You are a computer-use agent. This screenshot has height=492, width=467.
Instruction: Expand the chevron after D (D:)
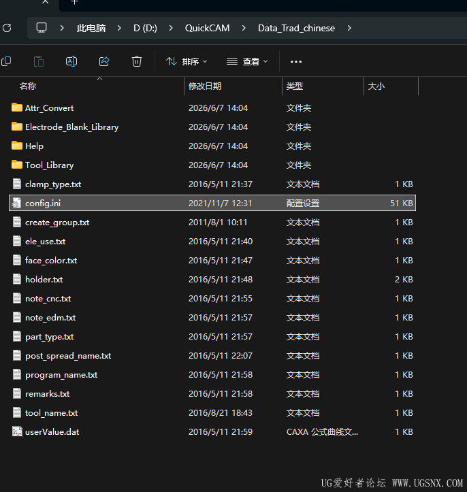(171, 28)
